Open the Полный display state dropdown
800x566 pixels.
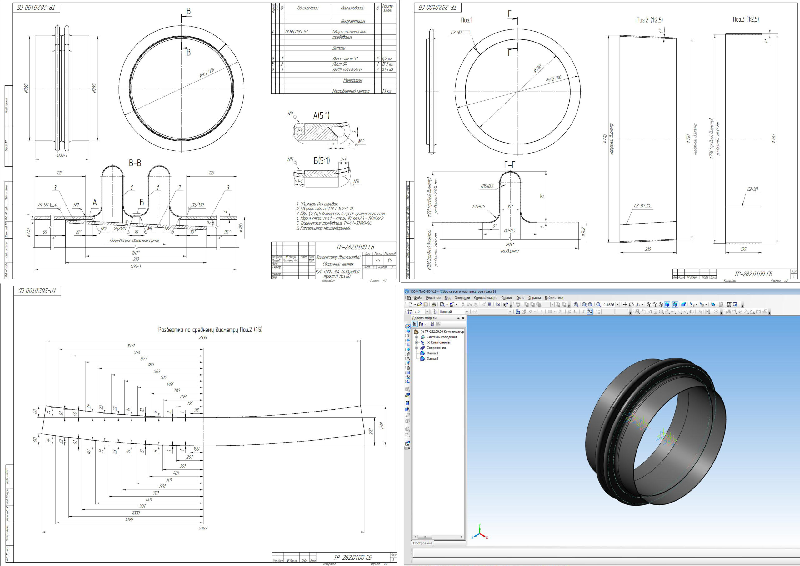click(x=467, y=312)
